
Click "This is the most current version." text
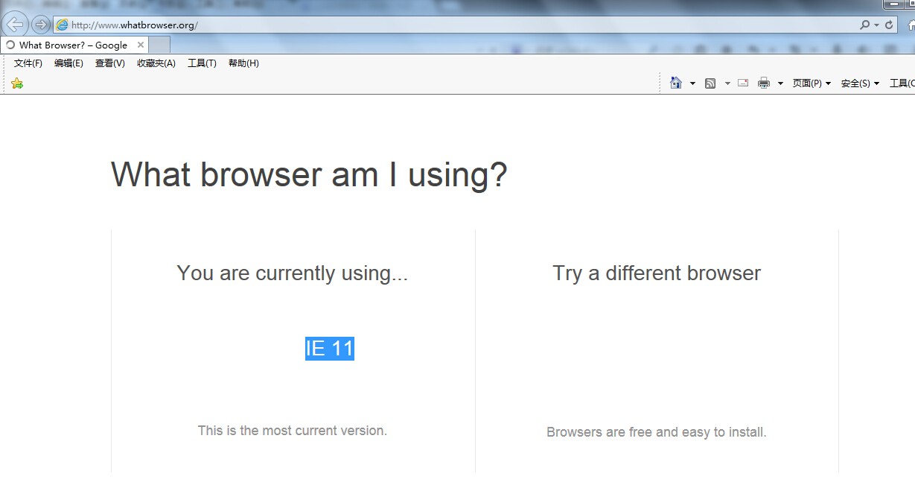point(293,431)
